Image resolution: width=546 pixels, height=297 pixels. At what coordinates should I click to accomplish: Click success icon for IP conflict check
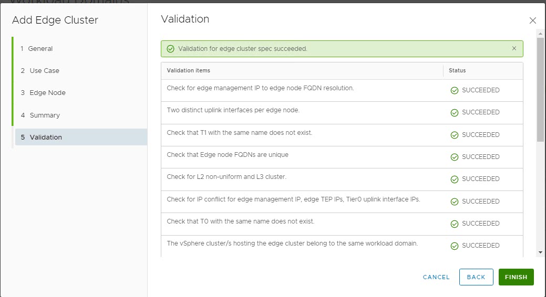[x=455, y=201]
